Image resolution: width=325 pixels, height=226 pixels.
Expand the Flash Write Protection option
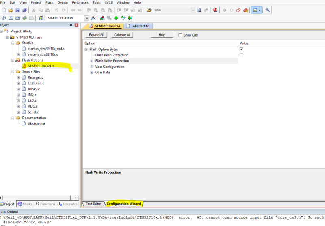[92, 61]
